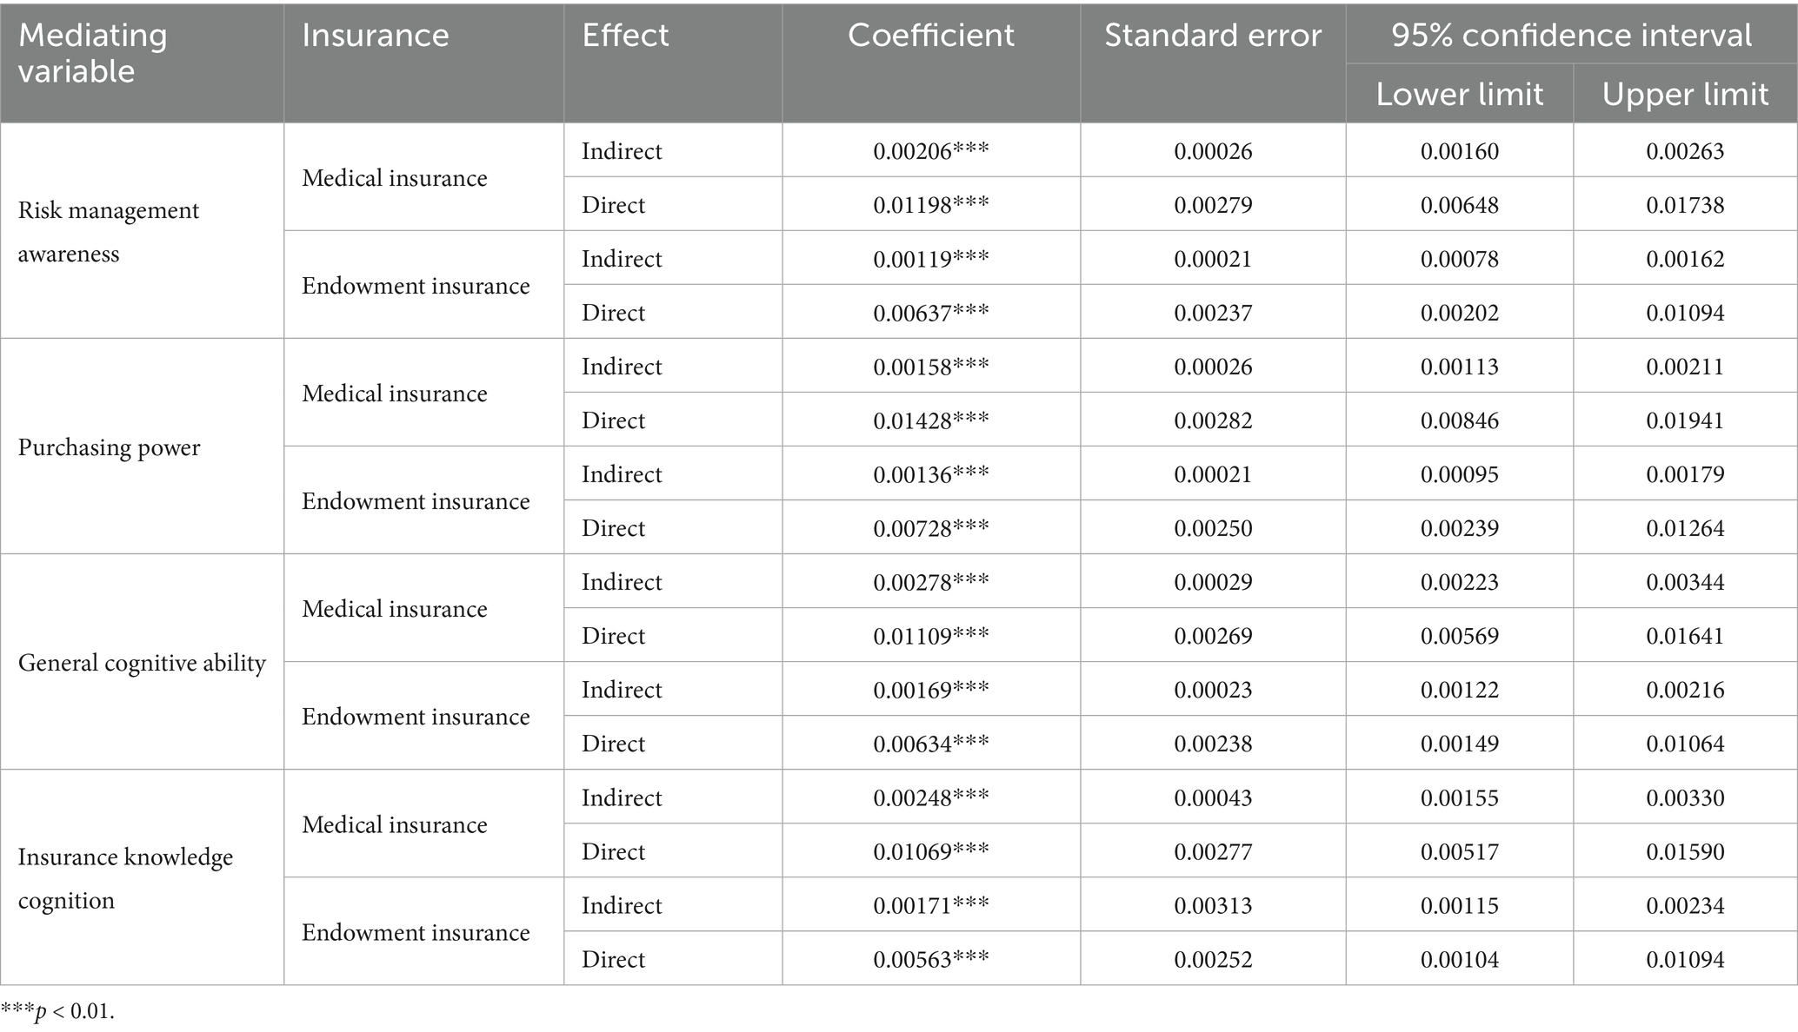Click the "Risk management awareness" cell

coord(109,232)
